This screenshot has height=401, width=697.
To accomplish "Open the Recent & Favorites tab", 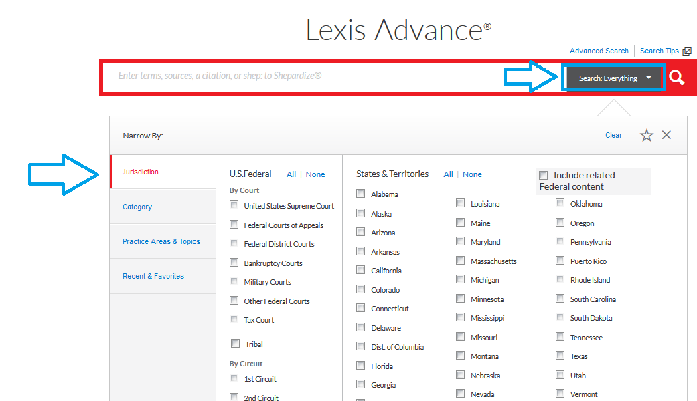I will [x=154, y=276].
